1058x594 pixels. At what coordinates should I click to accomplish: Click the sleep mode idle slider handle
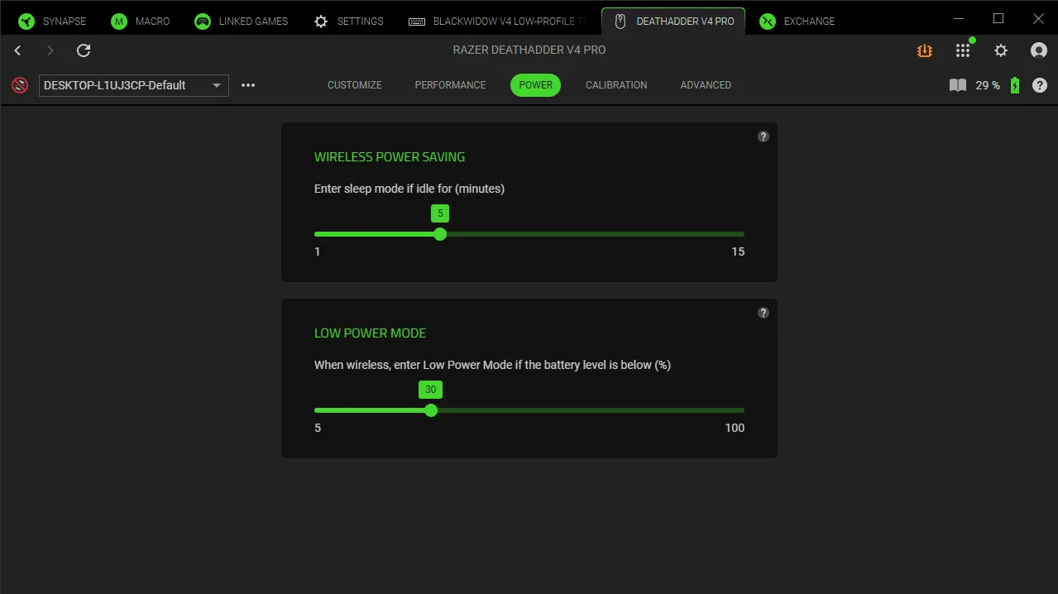click(440, 234)
